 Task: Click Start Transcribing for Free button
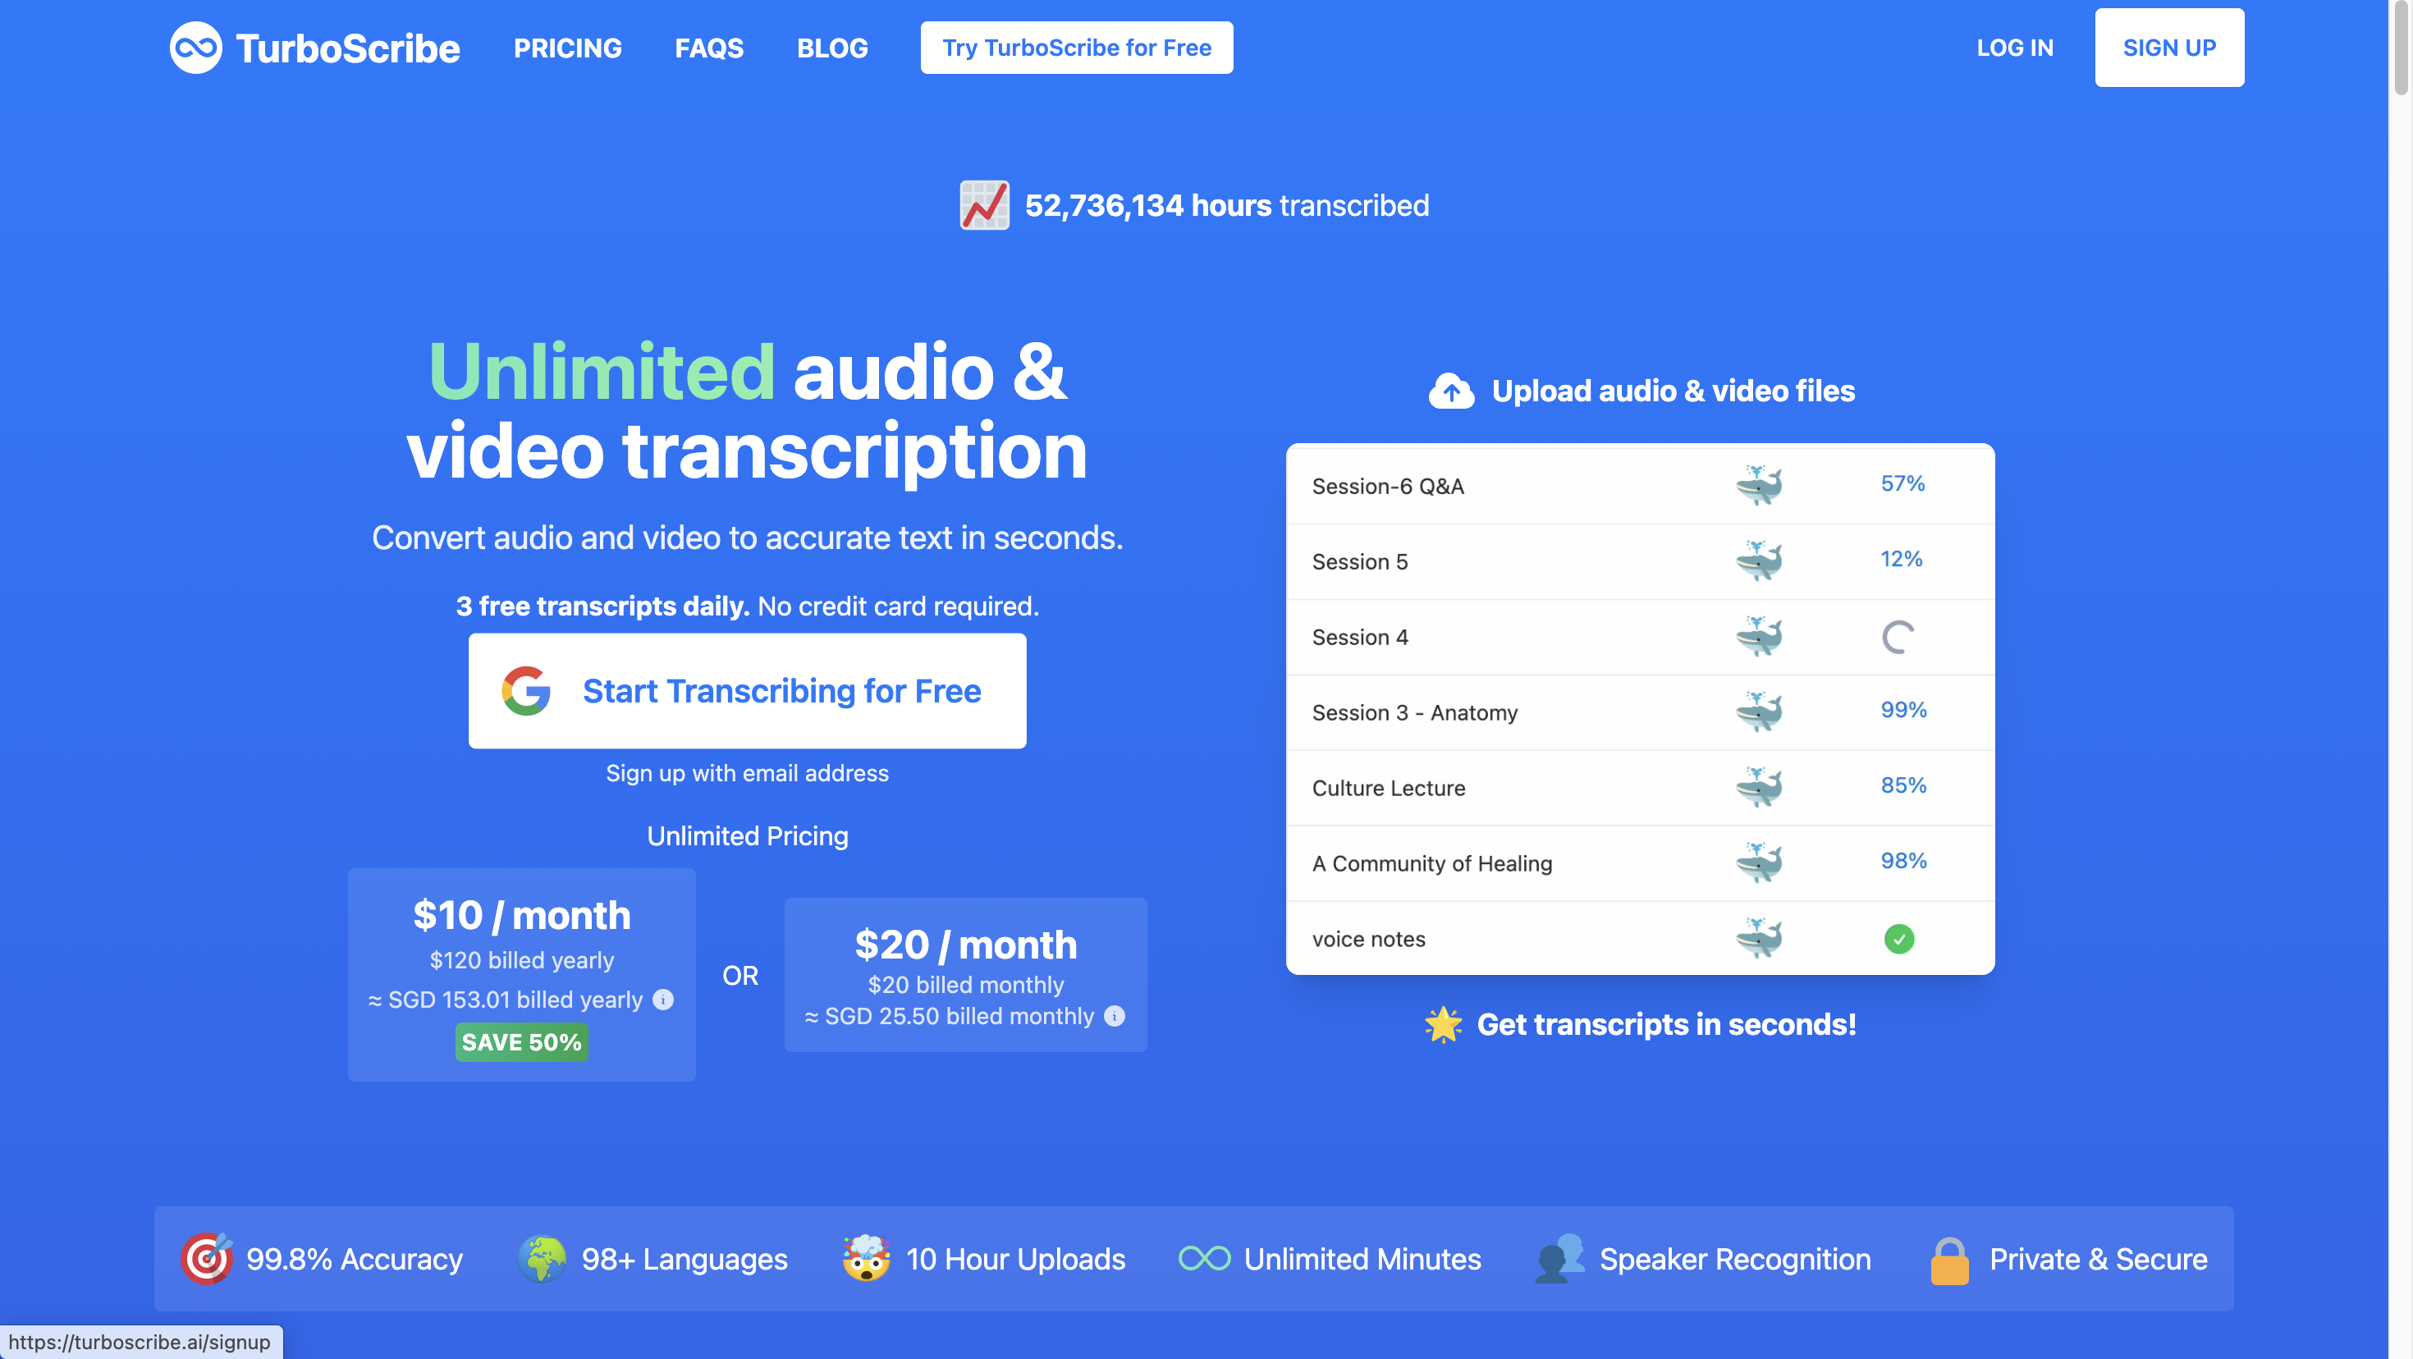[x=747, y=691]
